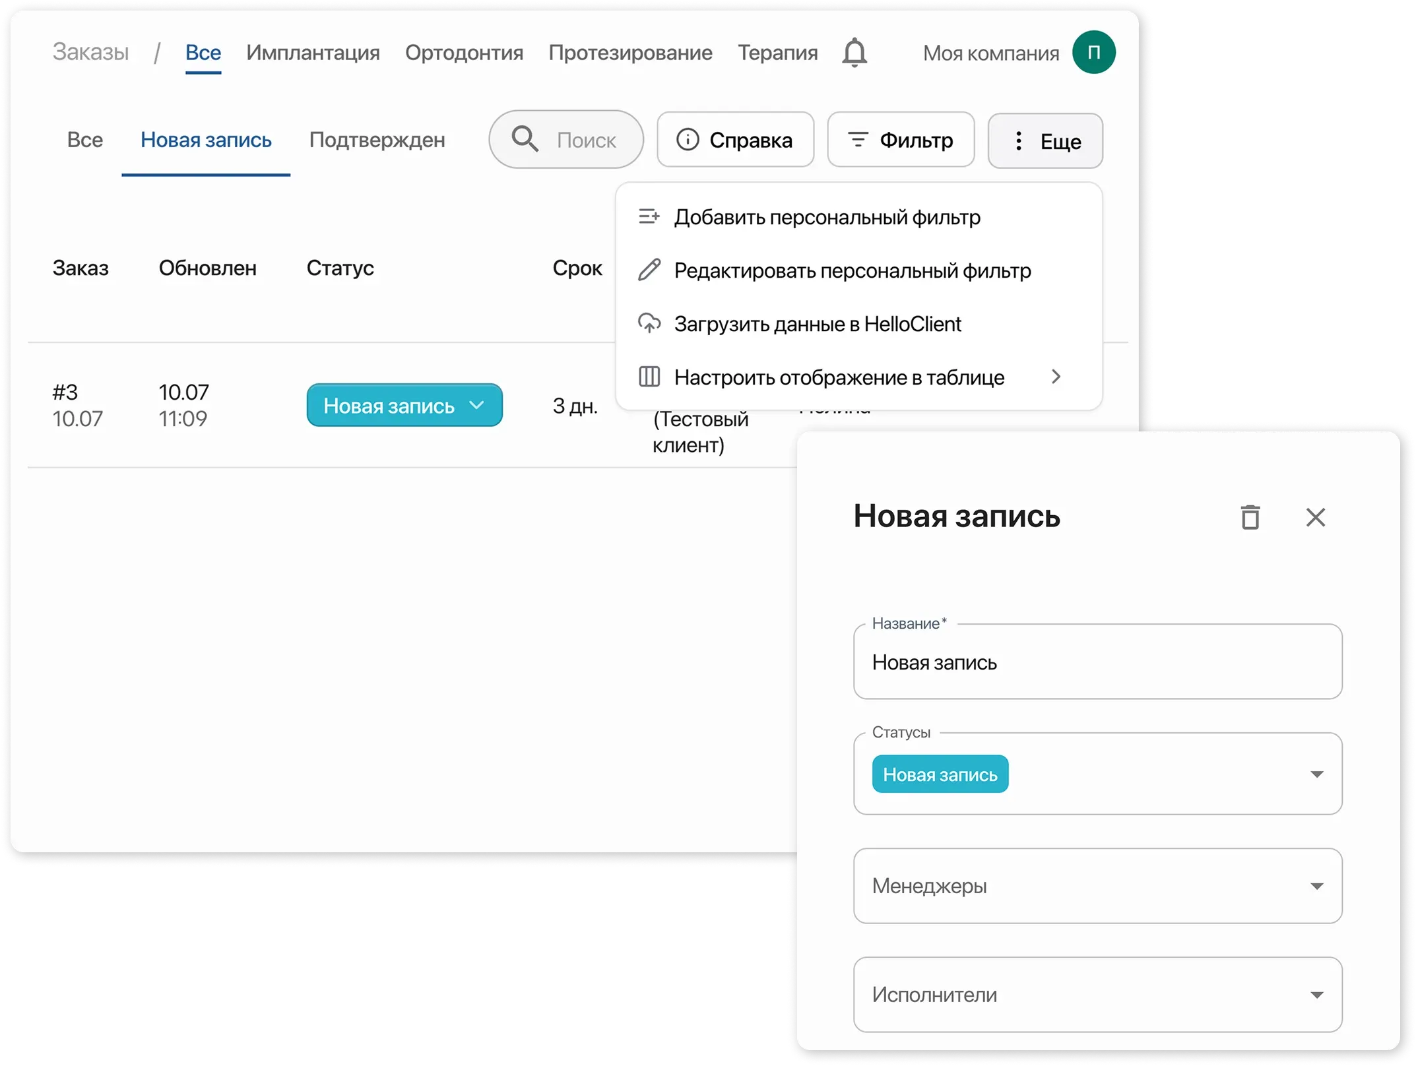
Task: Click the notifications bell icon
Action: 855,51
